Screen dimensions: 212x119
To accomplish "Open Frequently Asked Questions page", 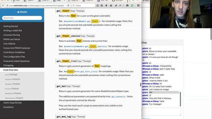I will [x=16, y=61].
